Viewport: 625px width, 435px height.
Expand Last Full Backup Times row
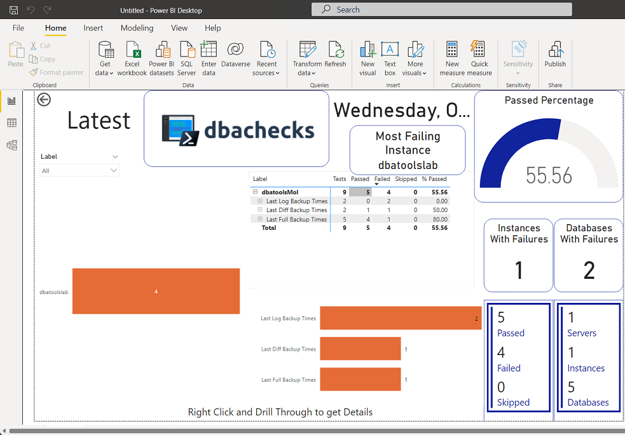click(260, 219)
